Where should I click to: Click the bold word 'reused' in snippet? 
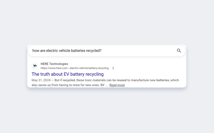[x=121, y=80]
